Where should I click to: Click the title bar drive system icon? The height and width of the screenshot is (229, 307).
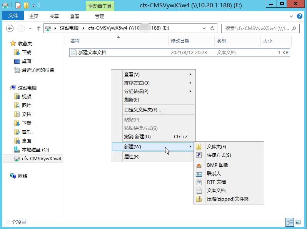tap(5, 5)
